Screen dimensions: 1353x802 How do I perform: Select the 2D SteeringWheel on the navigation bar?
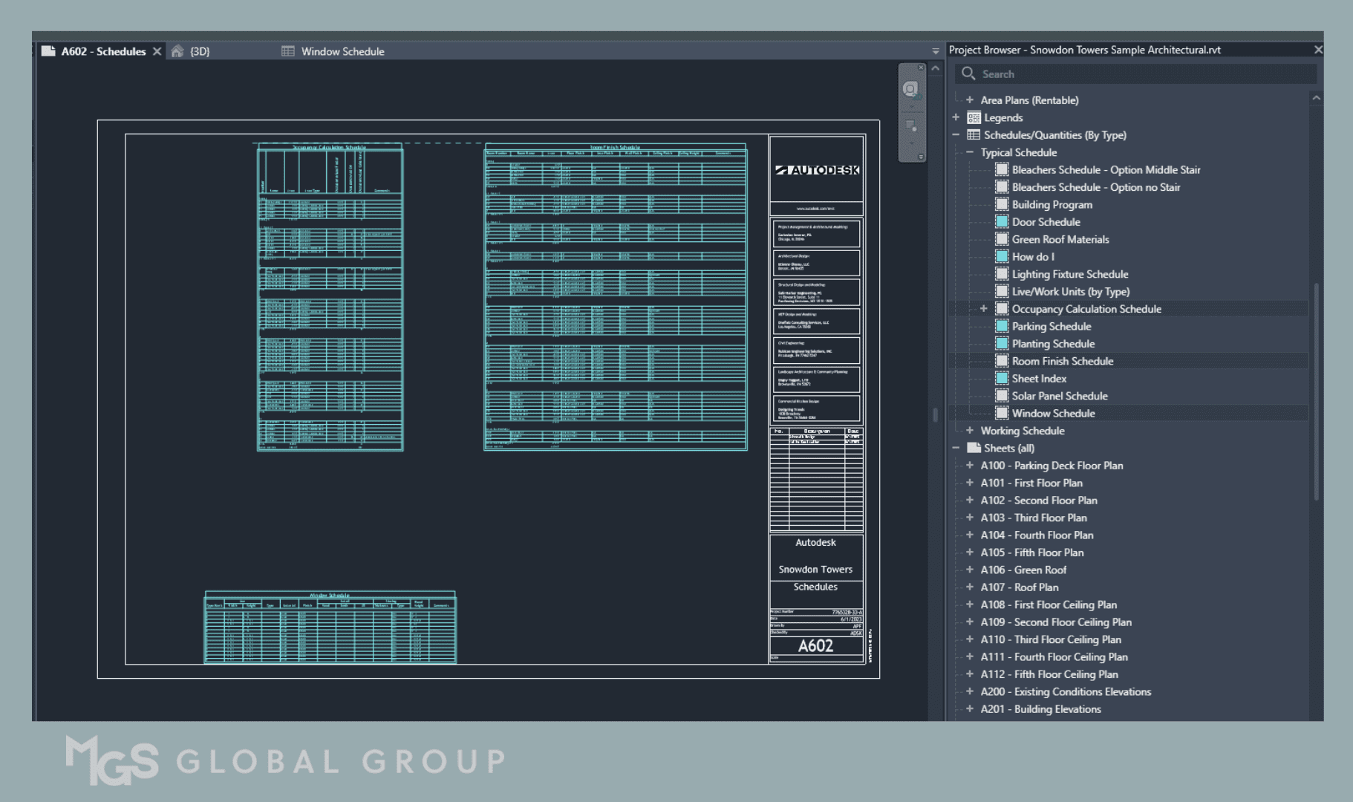pos(910,88)
